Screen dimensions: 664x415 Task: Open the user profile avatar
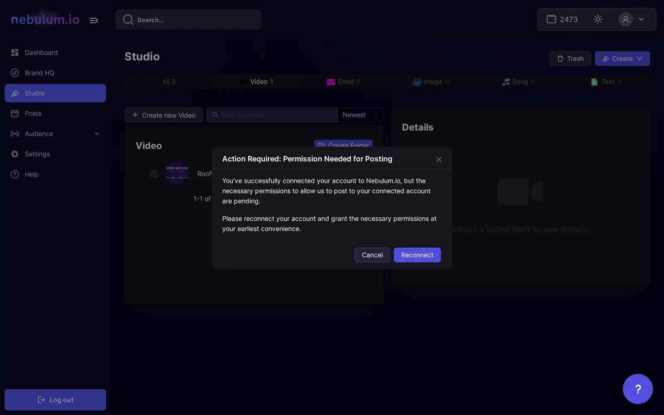[625, 19]
